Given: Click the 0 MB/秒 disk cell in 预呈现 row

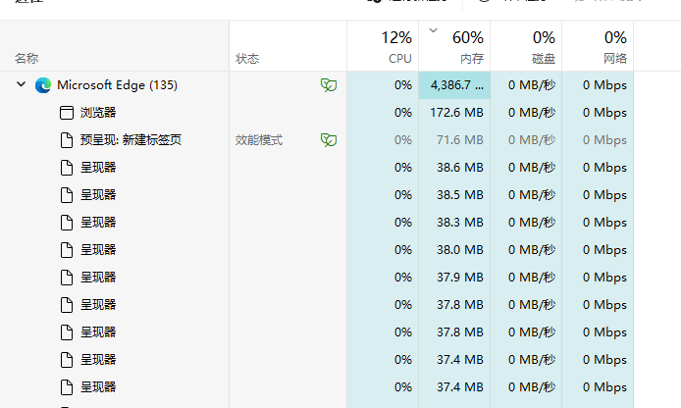Looking at the screenshot, I should coord(526,140).
